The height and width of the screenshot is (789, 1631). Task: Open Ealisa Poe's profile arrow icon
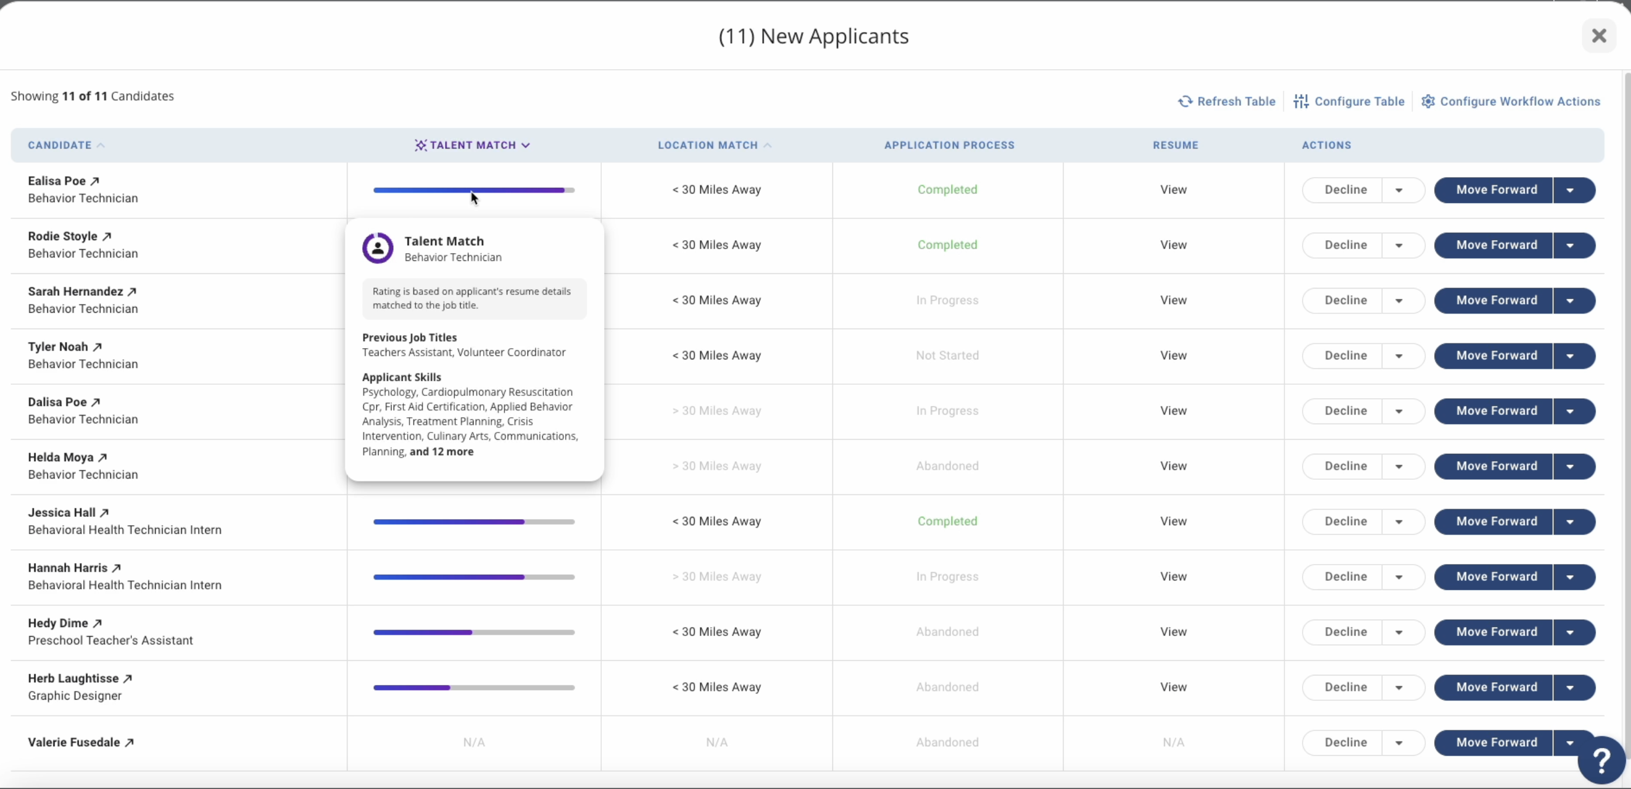[x=94, y=181]
